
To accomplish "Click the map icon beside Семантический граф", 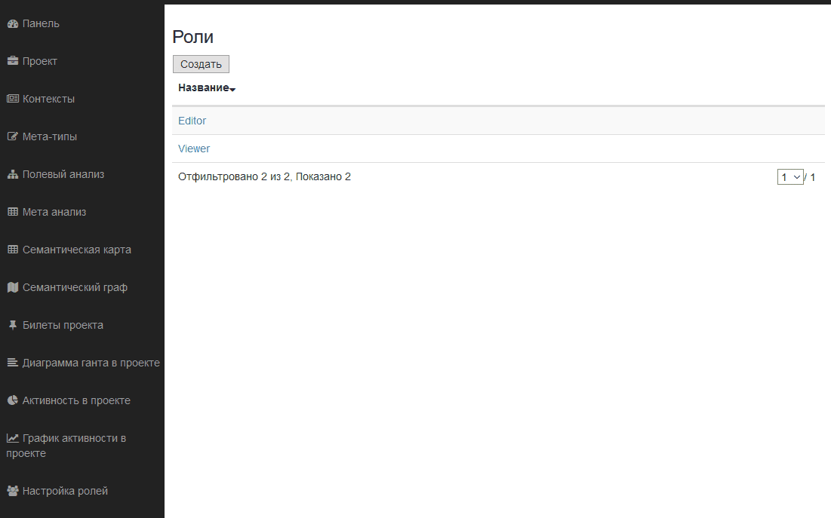I will click(x=13, y=288).
